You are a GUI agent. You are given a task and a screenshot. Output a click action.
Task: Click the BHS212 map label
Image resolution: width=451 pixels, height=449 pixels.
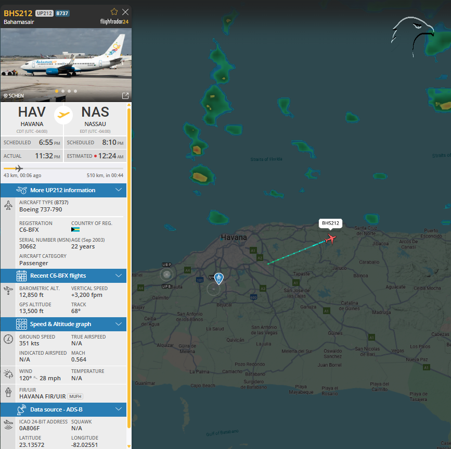330,223
